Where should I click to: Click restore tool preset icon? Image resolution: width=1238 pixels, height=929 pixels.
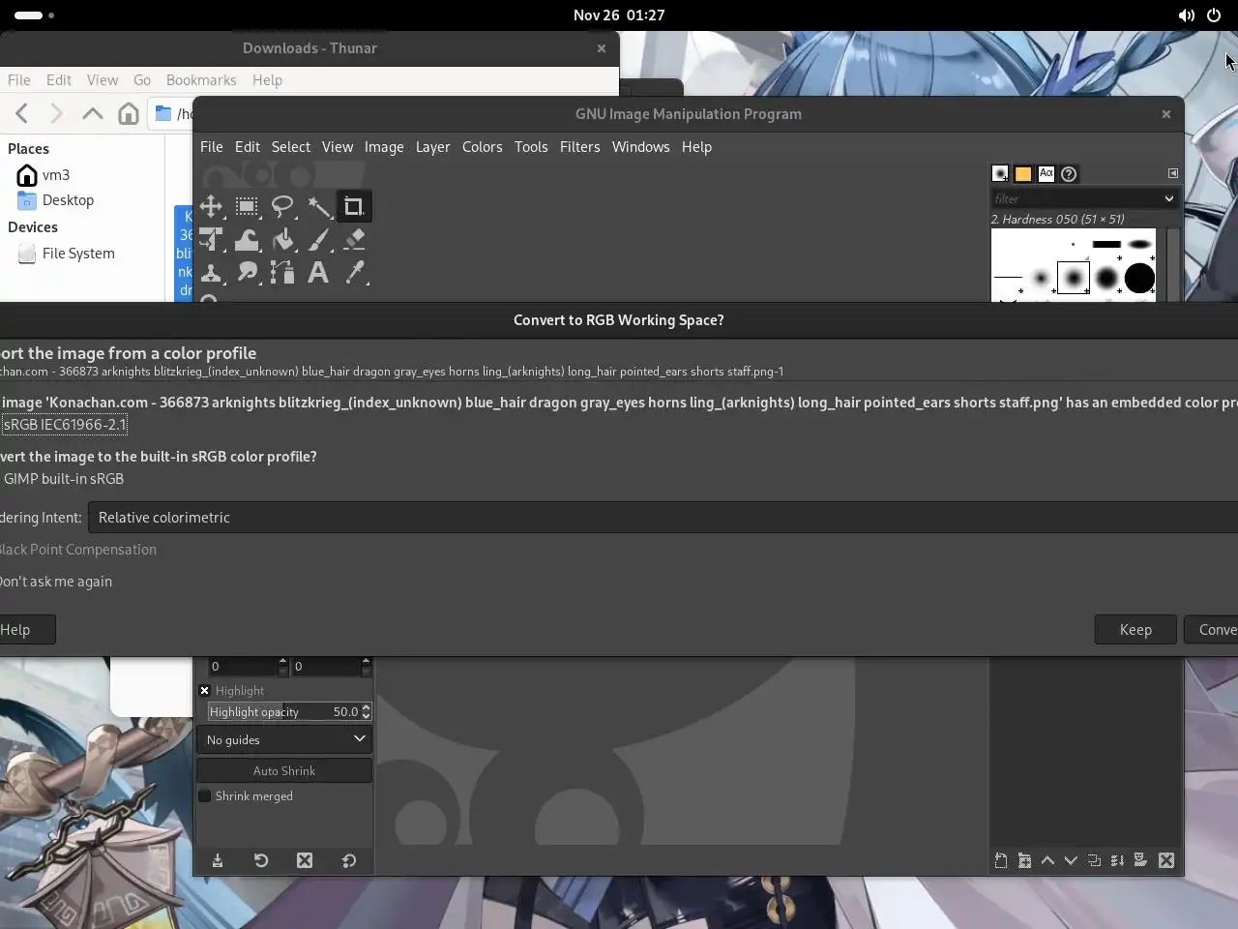[261, 860]
